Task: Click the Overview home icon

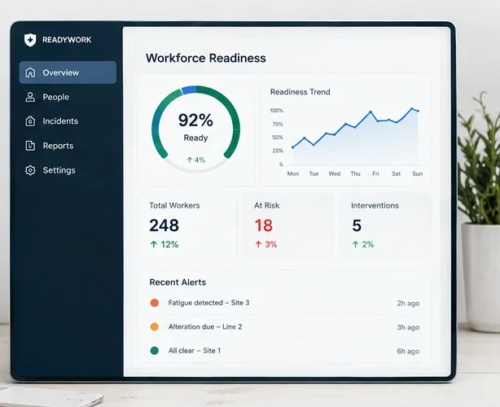Action: coord(30,72)
